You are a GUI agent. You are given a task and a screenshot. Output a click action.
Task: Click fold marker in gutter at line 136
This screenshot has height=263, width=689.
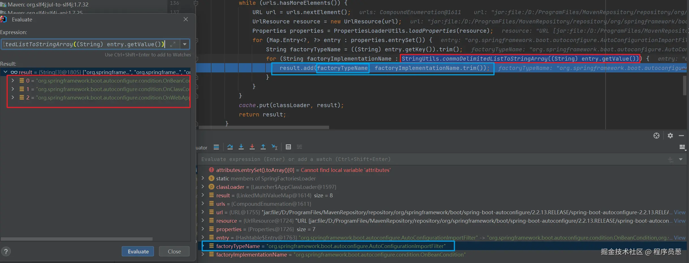tap(196, 3)
